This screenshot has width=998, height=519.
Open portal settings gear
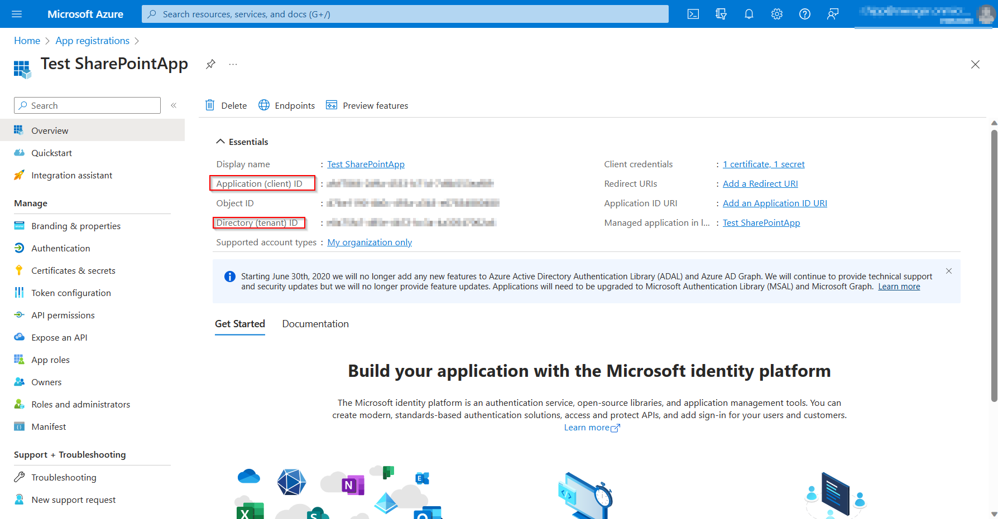pos(776,14)
